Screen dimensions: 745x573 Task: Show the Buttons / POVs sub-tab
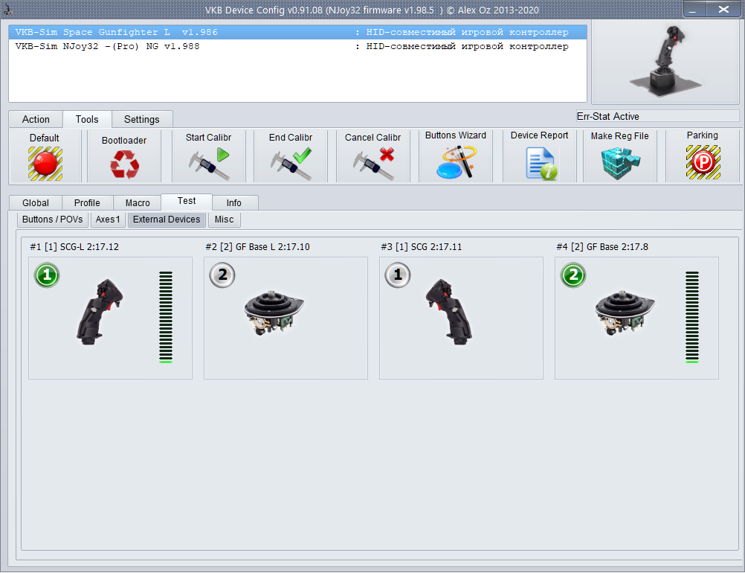coord(53,220)
